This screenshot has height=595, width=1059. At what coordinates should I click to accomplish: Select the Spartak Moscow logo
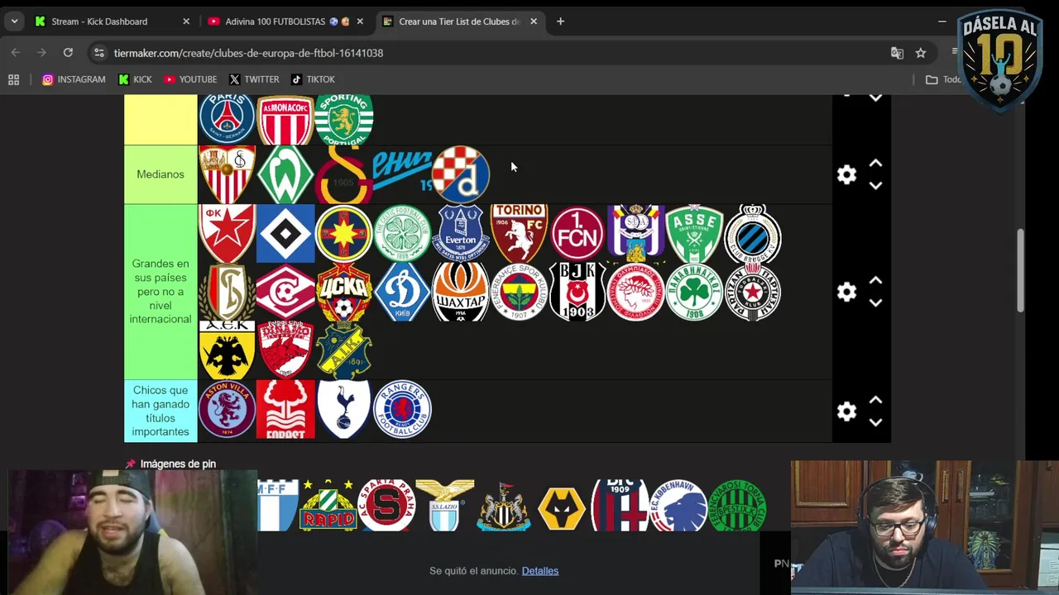coord(285,292)
